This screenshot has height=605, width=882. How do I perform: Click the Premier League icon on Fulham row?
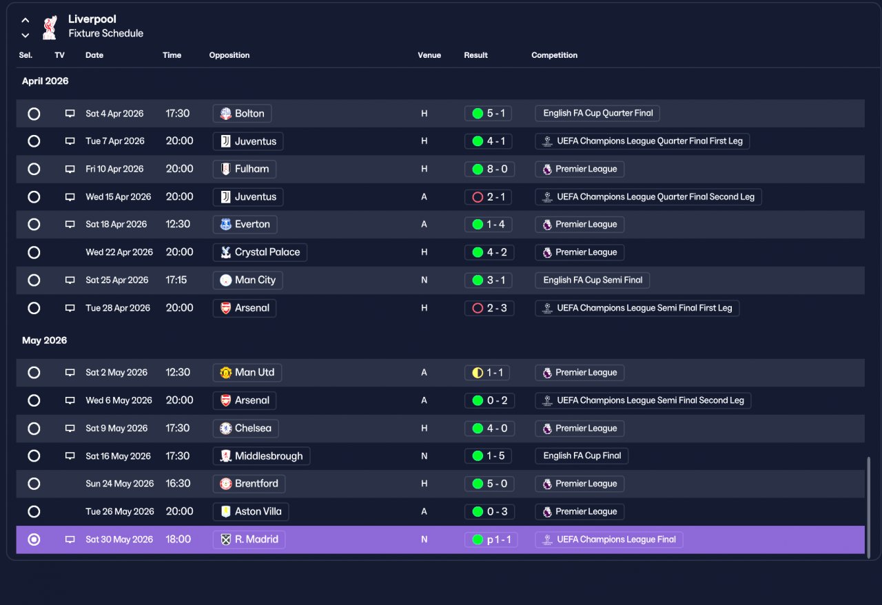pos(547,169)
